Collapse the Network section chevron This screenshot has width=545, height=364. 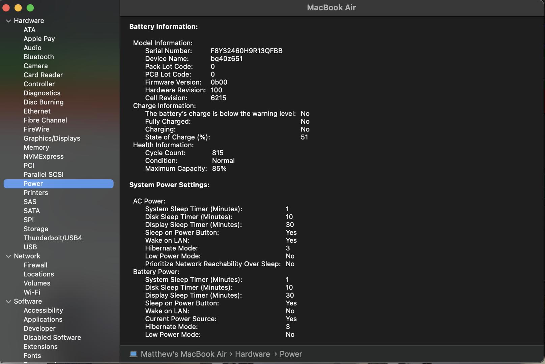pyautogui.click(x=8, y=256)
